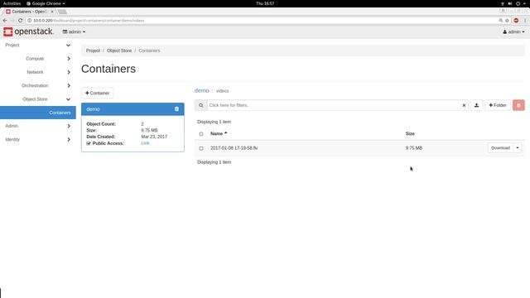Expand the Admin section

(x=38, y=126)
